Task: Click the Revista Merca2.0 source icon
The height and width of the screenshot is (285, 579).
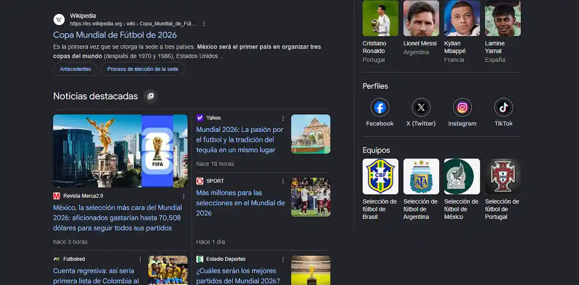Action: pos(56,196)
